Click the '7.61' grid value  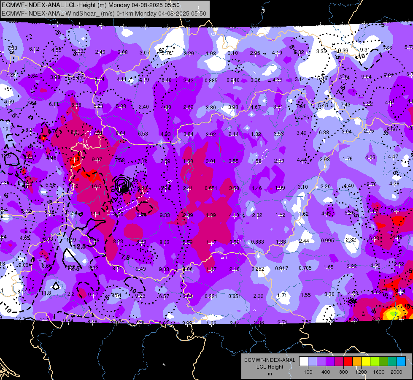tap(300, 106)
